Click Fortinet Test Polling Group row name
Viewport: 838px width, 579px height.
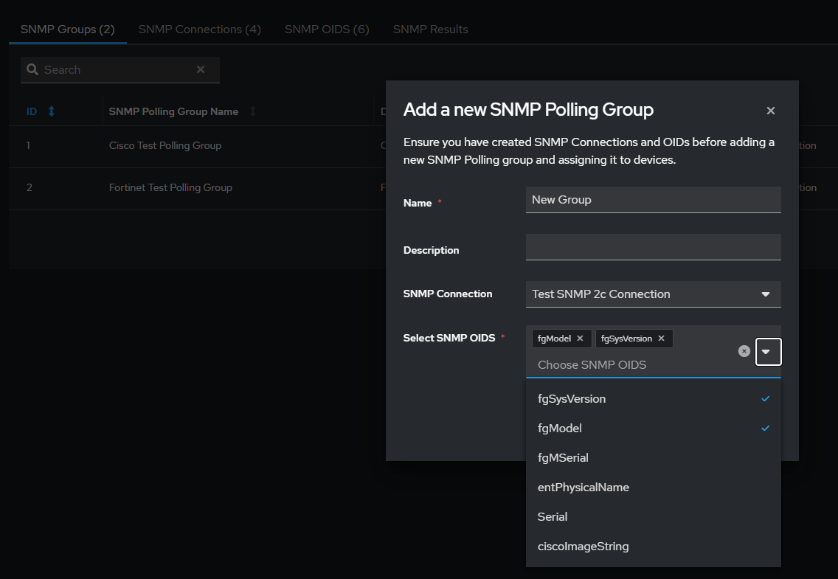(170, 187)
